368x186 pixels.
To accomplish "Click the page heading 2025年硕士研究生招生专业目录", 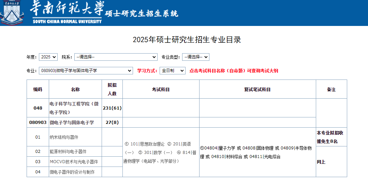I will [187, 40].
